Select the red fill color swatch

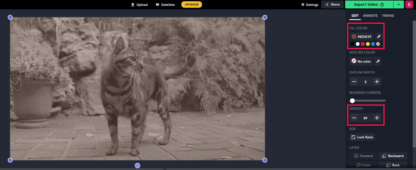pyautogui.click(x=363, y=44)
